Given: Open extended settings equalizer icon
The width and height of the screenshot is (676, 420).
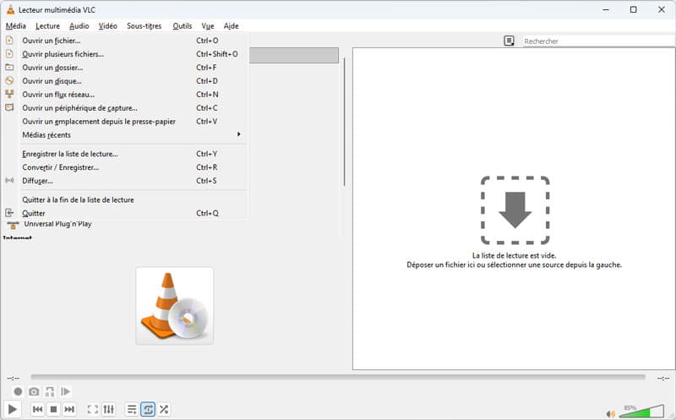Looking at the screenshot, I should pyautogui.click(x=109, y=410).
